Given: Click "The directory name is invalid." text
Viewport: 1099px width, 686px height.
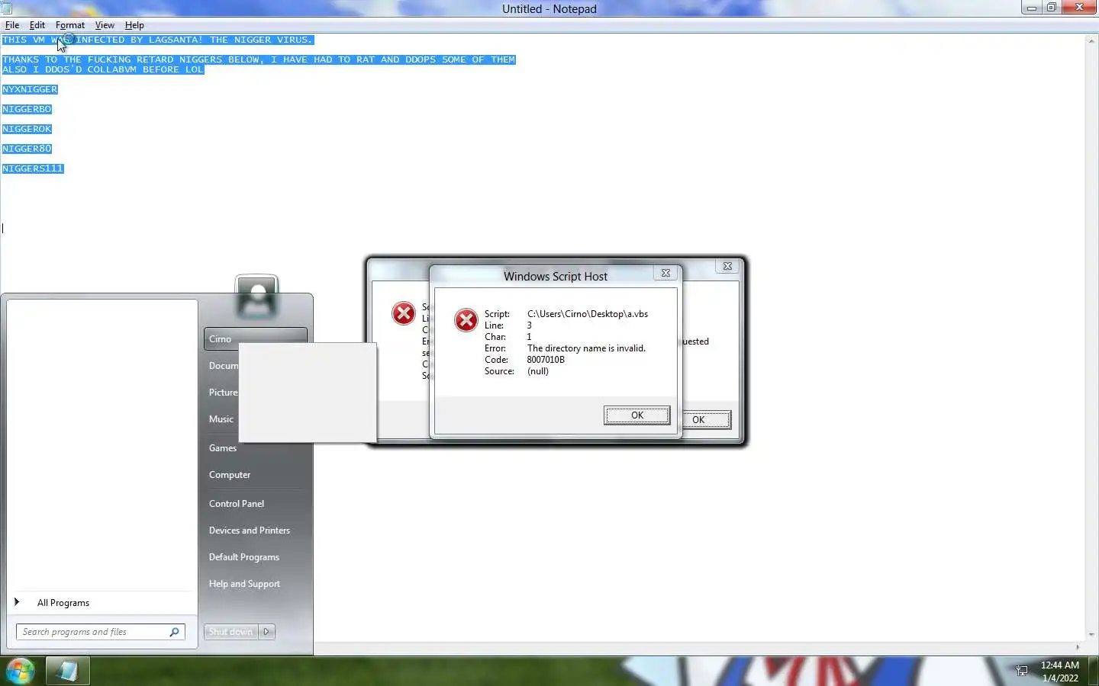Looking at the screenshot, I should click(586, 348).
